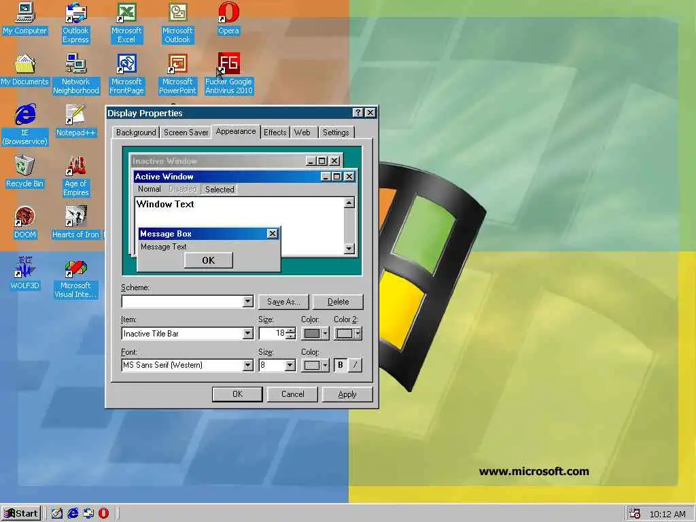This screenshot has height=522, width=696.
Task: Switch to the Settings tab
Action: 336,133
